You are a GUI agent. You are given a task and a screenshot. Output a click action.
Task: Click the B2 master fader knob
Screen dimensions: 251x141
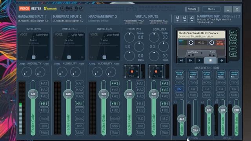click(236, 110)
